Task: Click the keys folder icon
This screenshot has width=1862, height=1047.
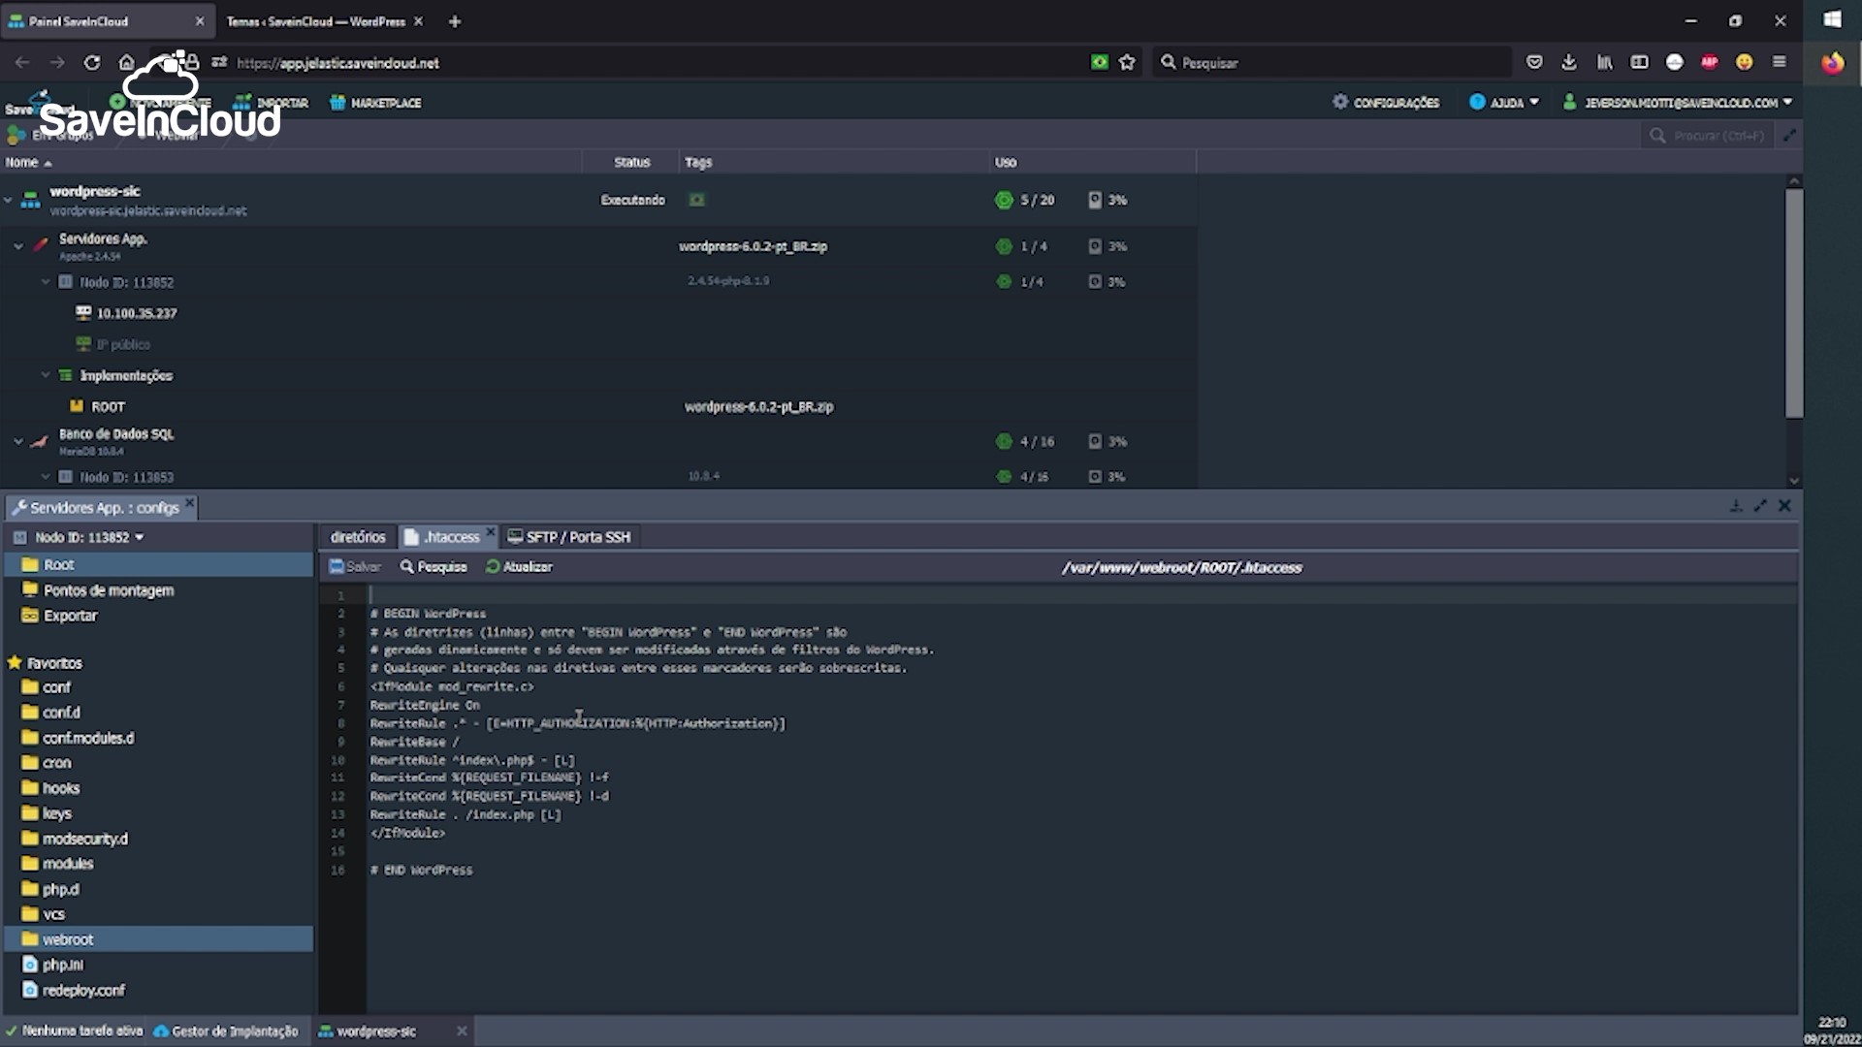Action: [x=30, y=813]
